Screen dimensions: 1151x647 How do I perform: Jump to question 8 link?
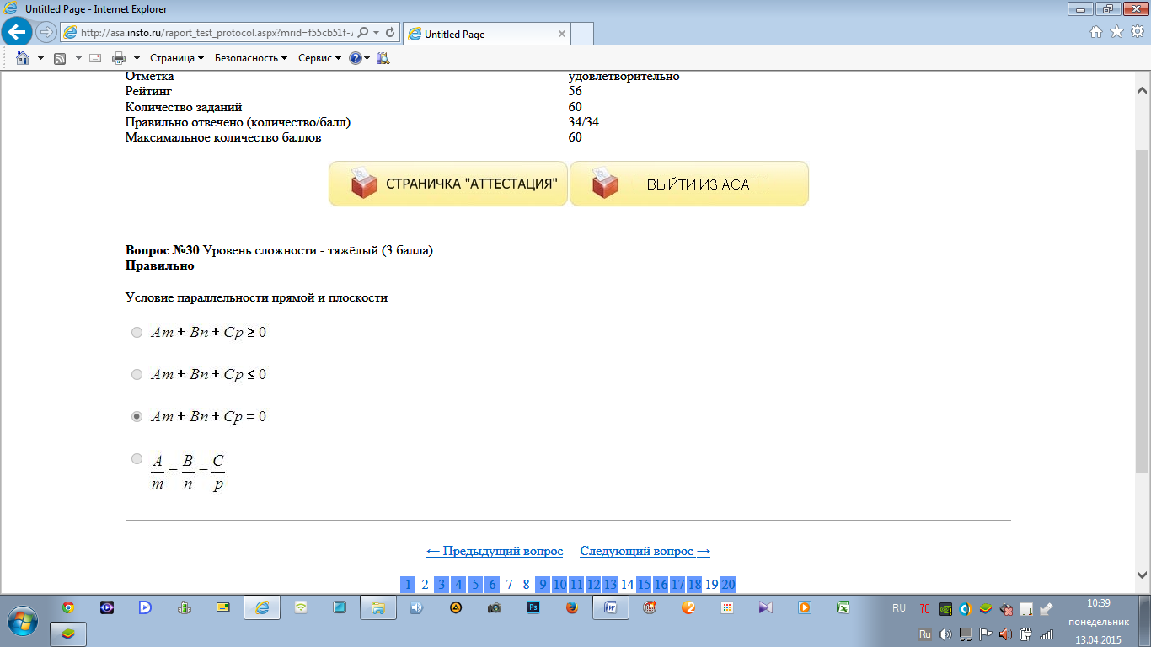(526, 585)
